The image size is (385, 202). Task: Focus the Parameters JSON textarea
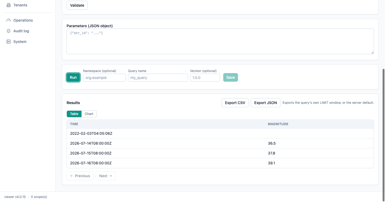(220, 41)
